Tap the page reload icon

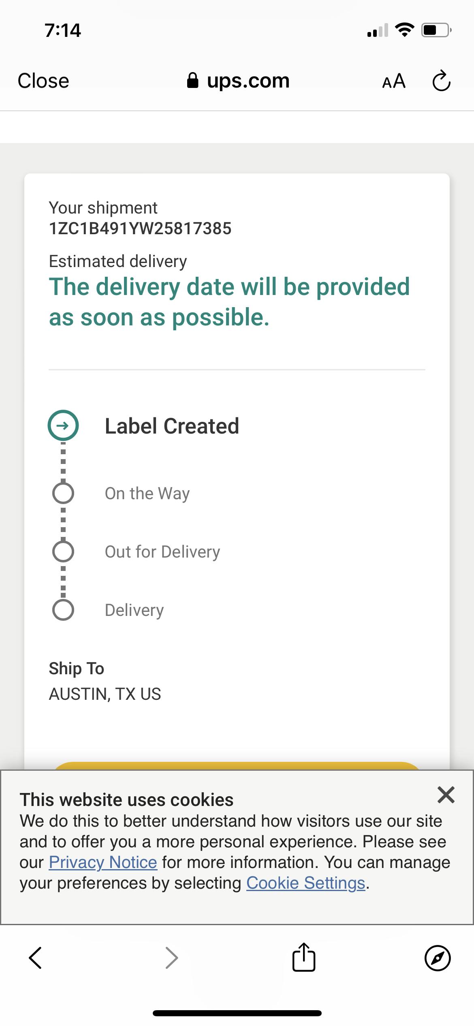[441, 81]
